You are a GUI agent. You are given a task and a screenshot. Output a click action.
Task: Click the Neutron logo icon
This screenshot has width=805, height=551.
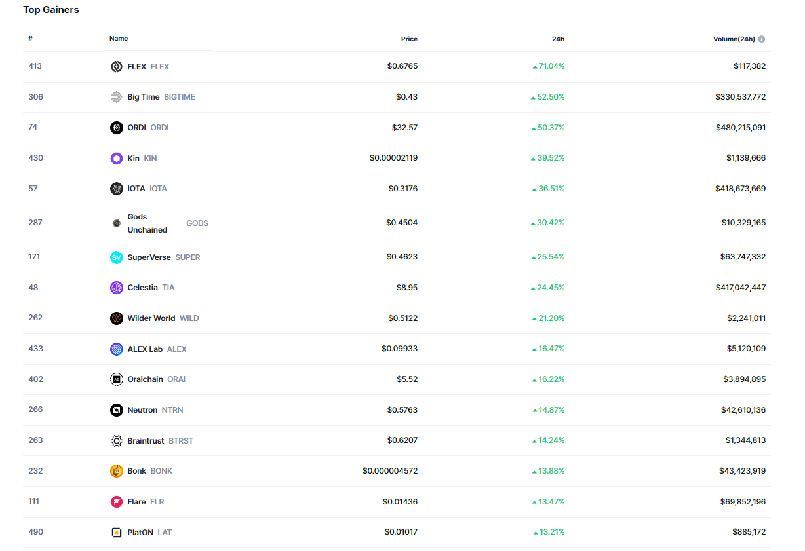point(117,410)
